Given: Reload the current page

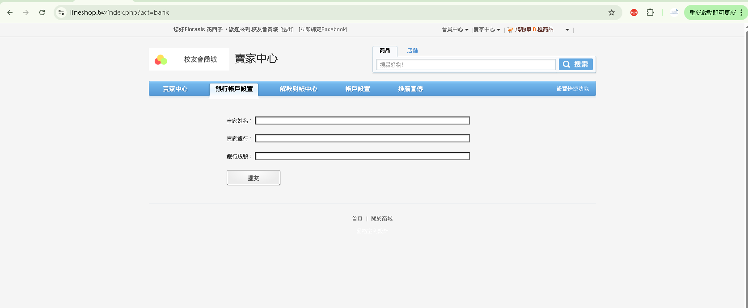Looking at the screenshot, I should (42, 12).
